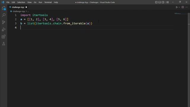This screenshot has width=190, height=107.
Task: Click line number 1 in gutter
Action: (16, 15)
